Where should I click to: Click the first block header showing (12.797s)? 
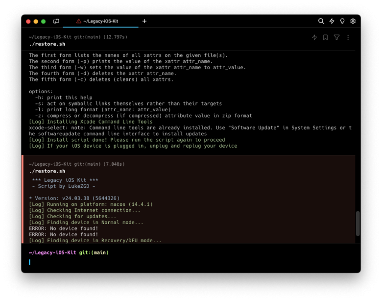click(x=78, y=37)
